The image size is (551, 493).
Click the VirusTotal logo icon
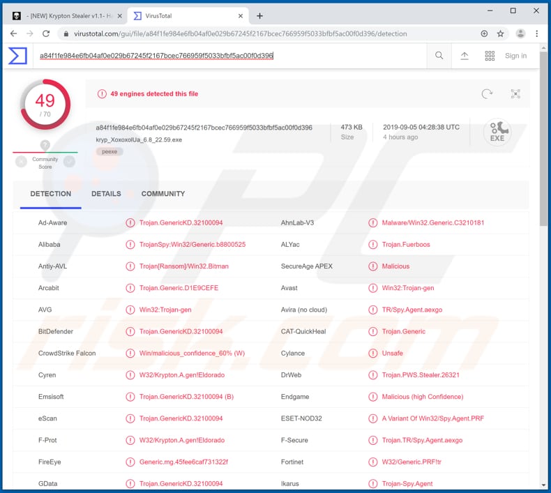tap(17, 56)
